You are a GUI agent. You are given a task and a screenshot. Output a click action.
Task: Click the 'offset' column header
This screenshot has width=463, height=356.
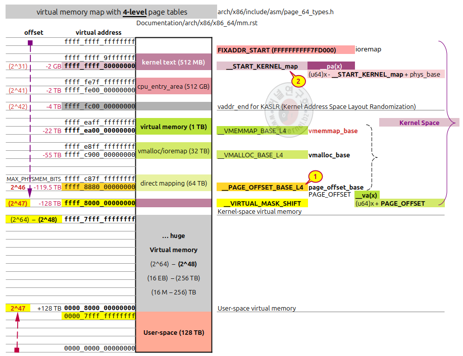click(34, 32)
